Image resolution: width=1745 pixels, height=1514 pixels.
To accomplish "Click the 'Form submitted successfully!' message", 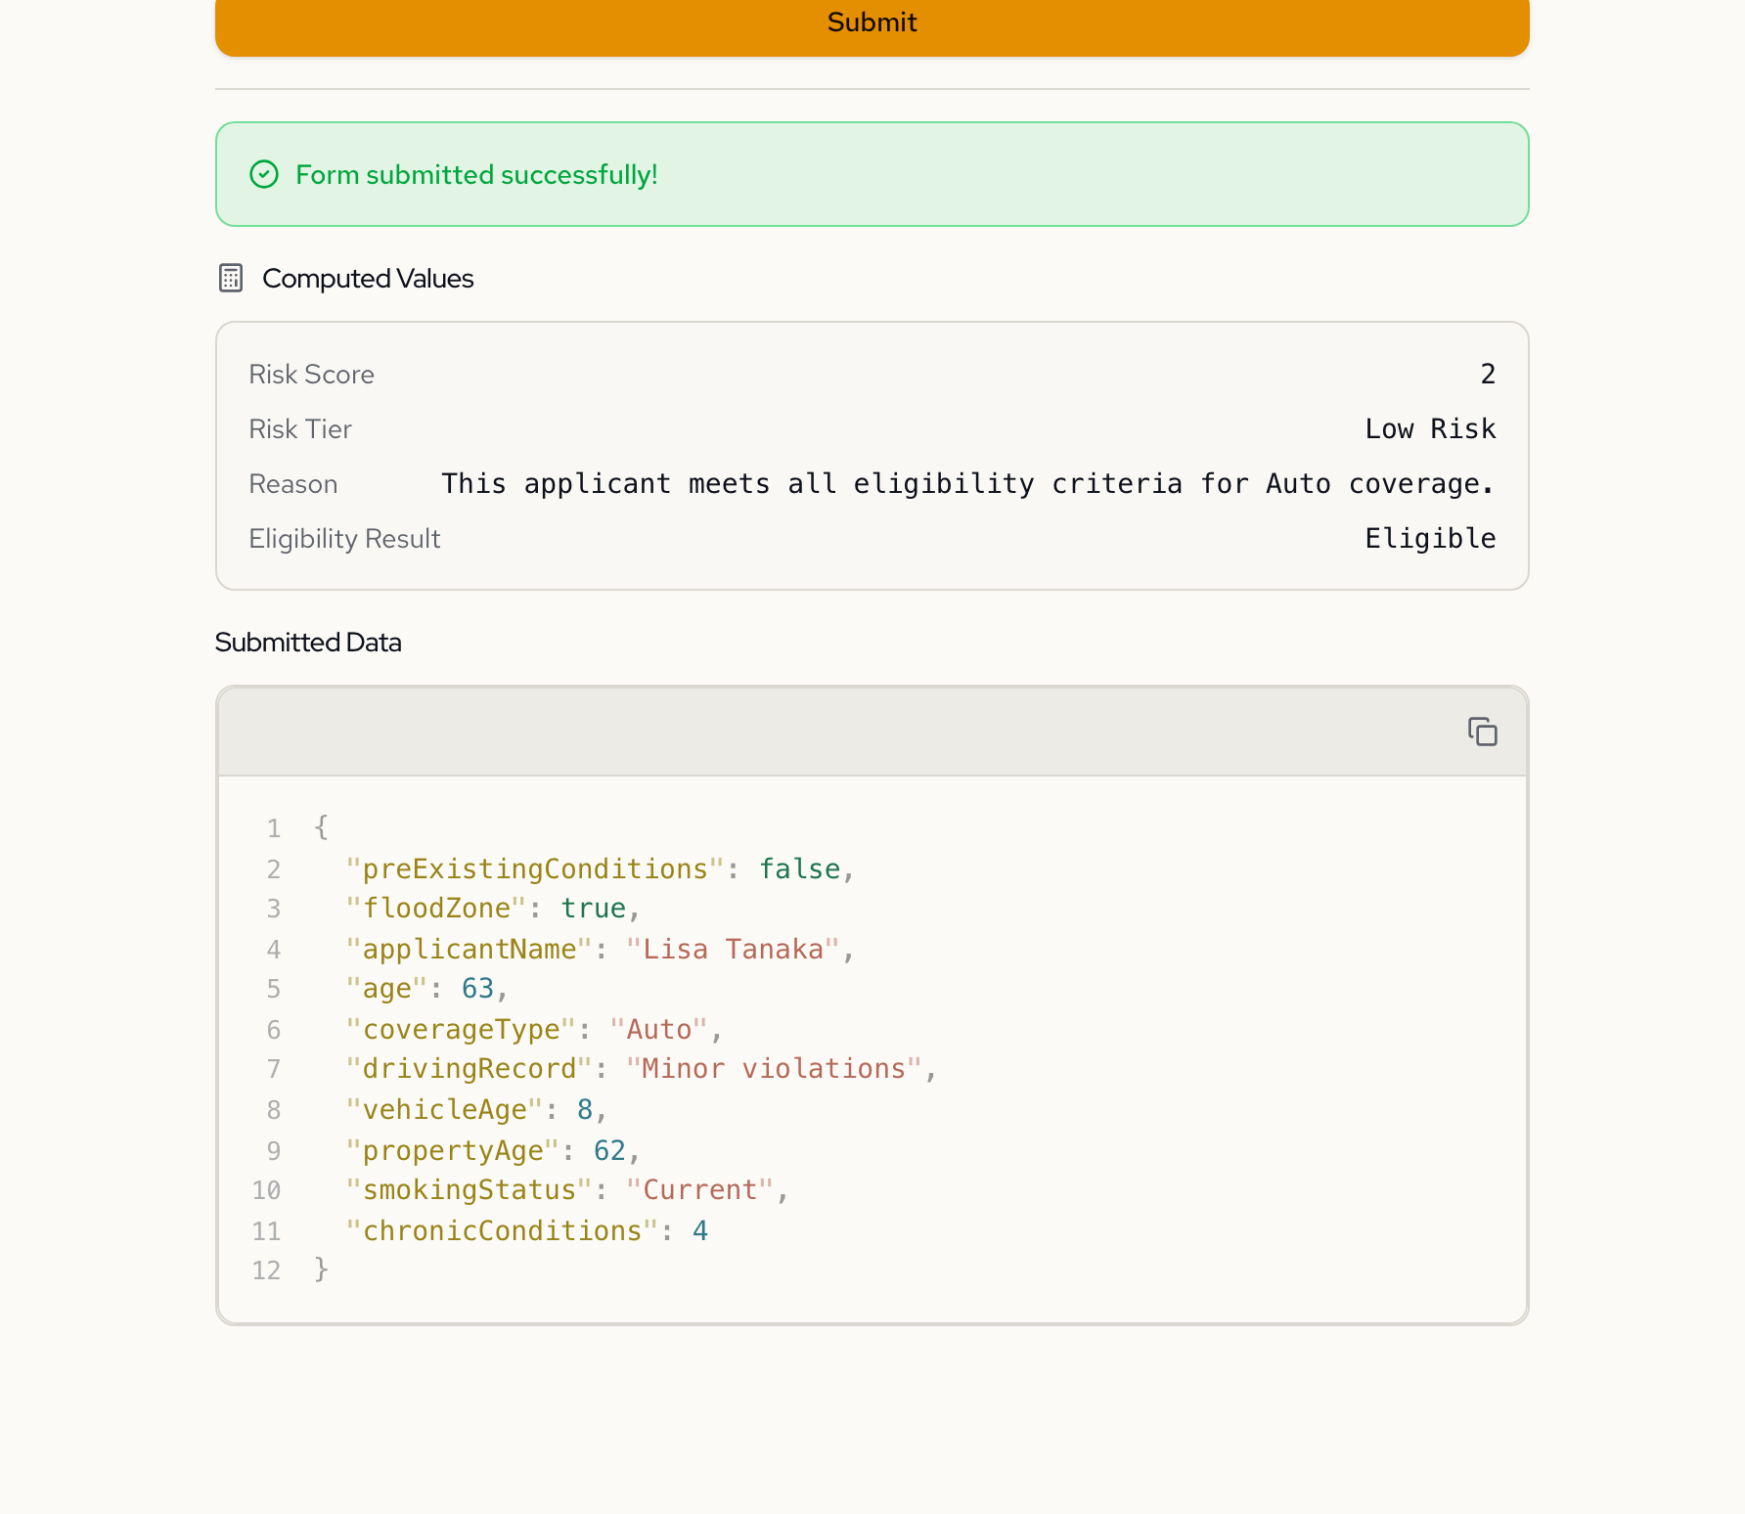I will point(476,175).
